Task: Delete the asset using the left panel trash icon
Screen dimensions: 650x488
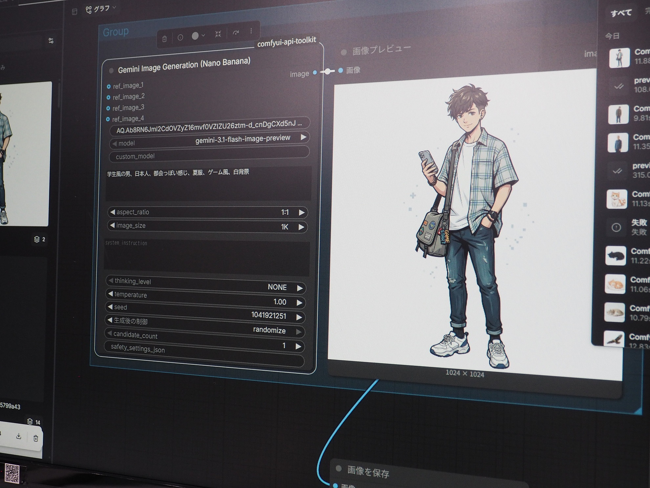Action: (x=36, y=438)
